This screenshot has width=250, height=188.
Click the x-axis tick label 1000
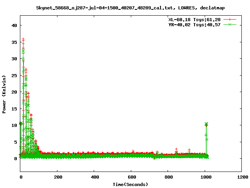point(206,177)
